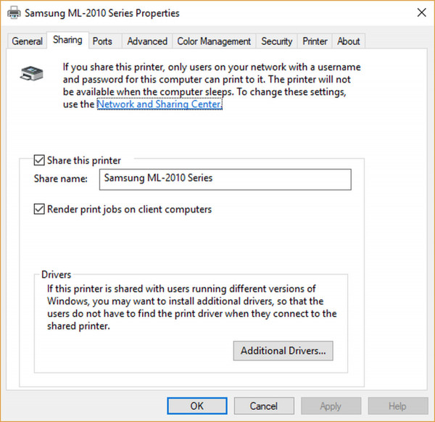
Task: Open the Printer tab
Action: click(315, 41)
